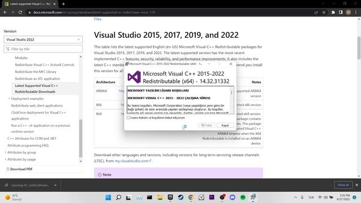Open the Wi-Fi network tray icon
This screenshot has height=203, width=361.
pyautogui.click(x=320, y=197)
